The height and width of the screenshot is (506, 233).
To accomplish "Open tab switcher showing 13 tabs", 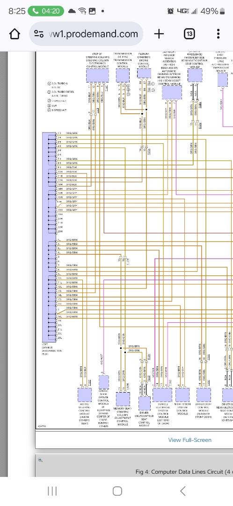I will point(189,34).
